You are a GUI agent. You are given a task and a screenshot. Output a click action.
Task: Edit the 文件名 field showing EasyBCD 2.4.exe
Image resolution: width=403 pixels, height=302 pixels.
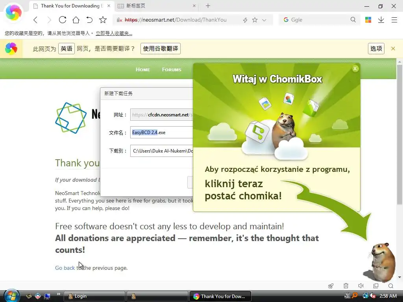[x=161, y=133]
